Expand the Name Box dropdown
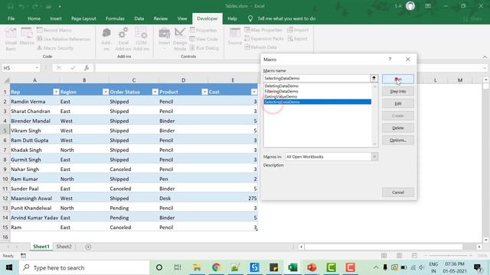Viewport: 490px width, 275px height. coord(37,68)
